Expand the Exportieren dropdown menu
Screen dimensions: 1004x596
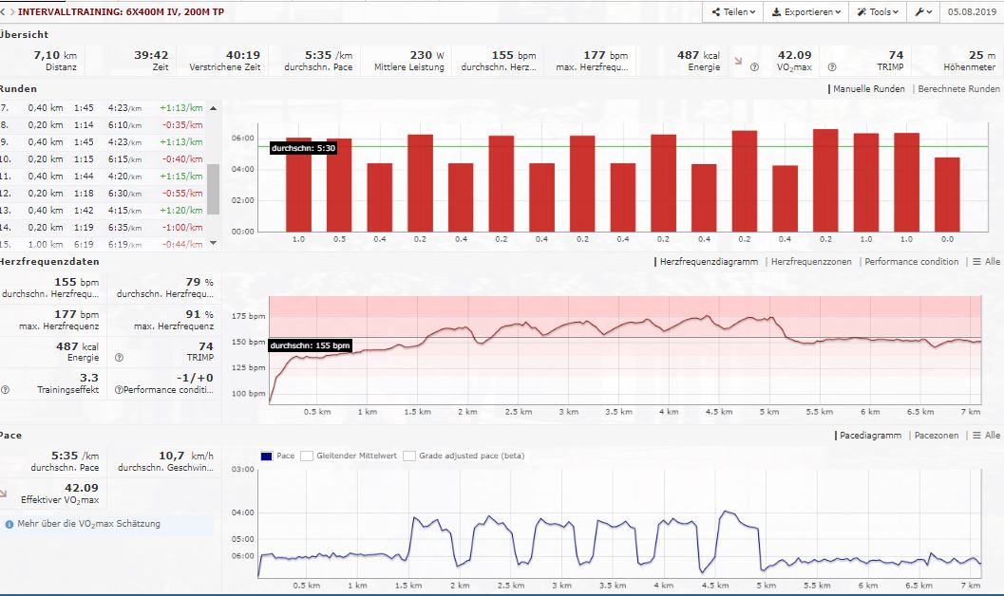click(805, 12)
